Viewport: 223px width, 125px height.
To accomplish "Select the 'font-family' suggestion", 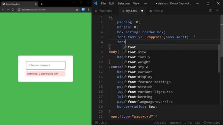I will click(170, 57).
